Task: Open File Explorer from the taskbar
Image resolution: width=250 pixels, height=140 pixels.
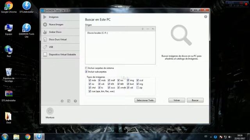Action: click(16, 136)
